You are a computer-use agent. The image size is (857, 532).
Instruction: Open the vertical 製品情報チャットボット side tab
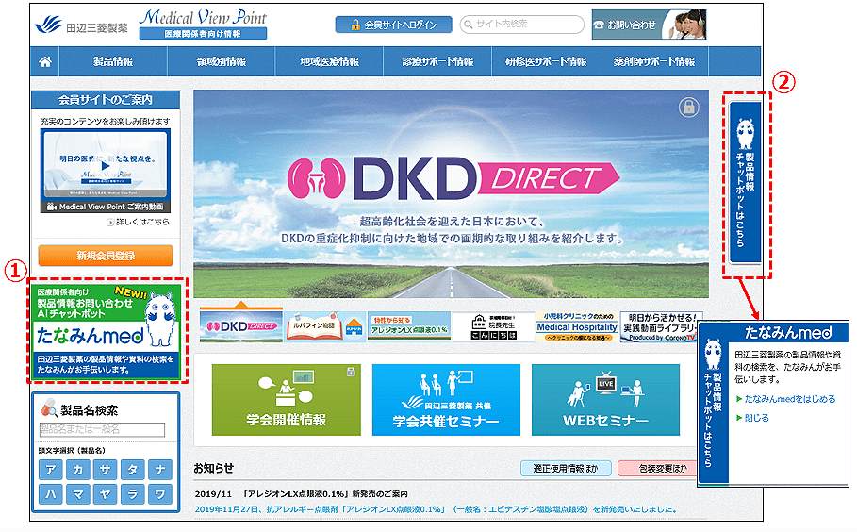point(749,184)
